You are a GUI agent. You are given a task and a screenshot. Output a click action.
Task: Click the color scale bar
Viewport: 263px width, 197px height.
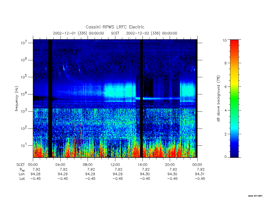pyautogui.click(x=234, y=98)
